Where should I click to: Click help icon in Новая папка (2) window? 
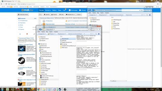(99, 34)
